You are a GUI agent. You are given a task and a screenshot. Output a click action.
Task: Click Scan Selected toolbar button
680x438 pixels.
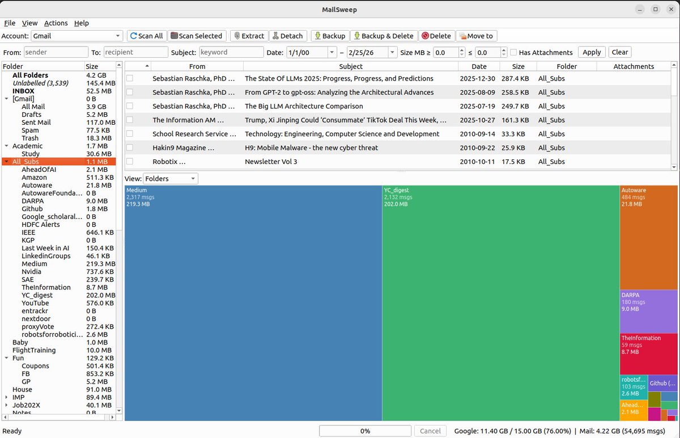click(198, 36)
